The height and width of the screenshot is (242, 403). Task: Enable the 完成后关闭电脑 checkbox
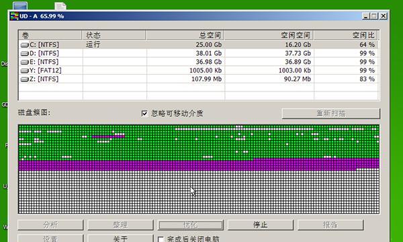click(x=161, y=239)
